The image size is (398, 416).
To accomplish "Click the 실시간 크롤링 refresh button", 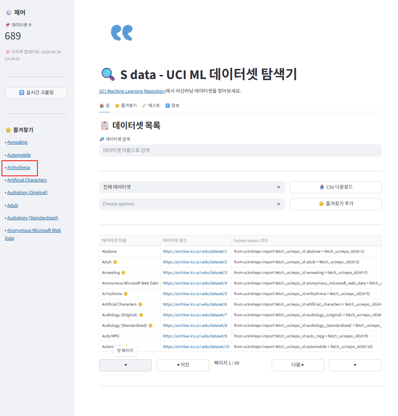I will (x=36, y=93).
